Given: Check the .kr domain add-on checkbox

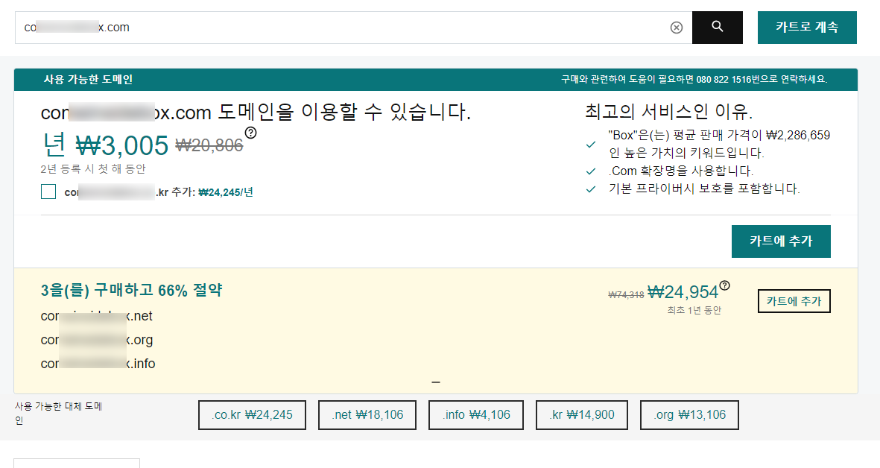Looking at the screenshot, I should 48,192.
